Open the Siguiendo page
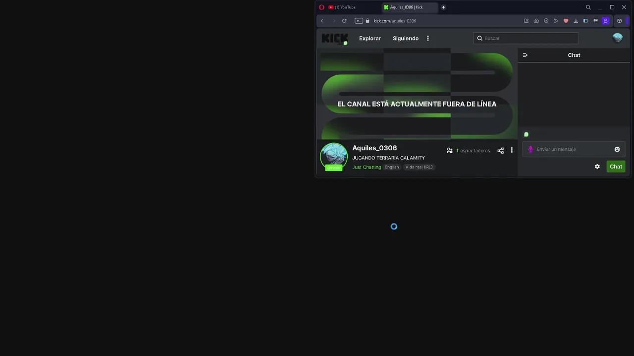Screen dimensions: 634x356 [406, 38]
